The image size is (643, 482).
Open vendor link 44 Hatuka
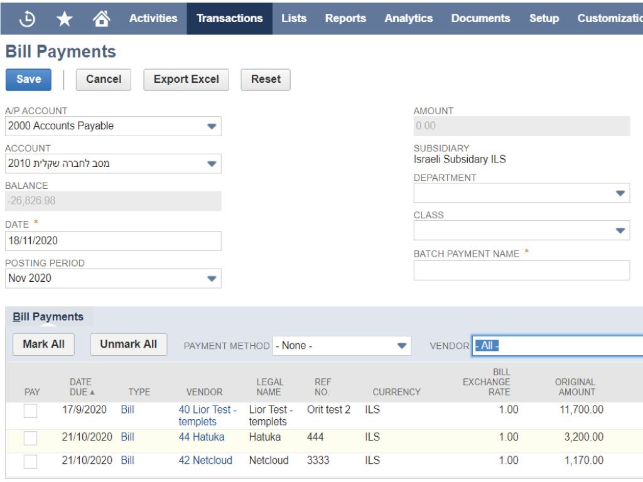[x=202, y=437]
